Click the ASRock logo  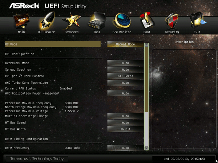24,6
